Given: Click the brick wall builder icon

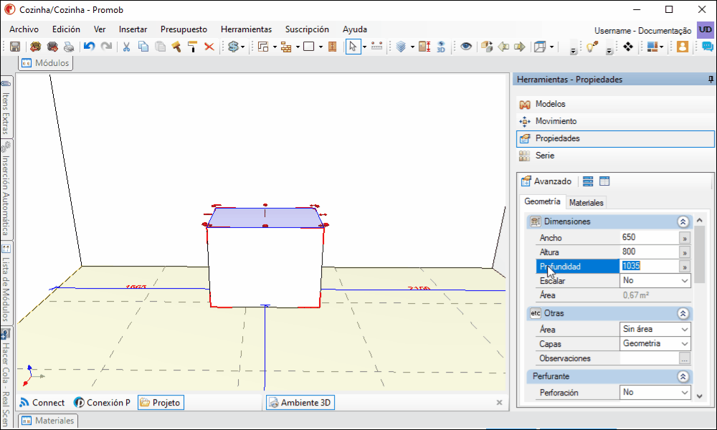Looking at the screenshot, I should 286,47.
